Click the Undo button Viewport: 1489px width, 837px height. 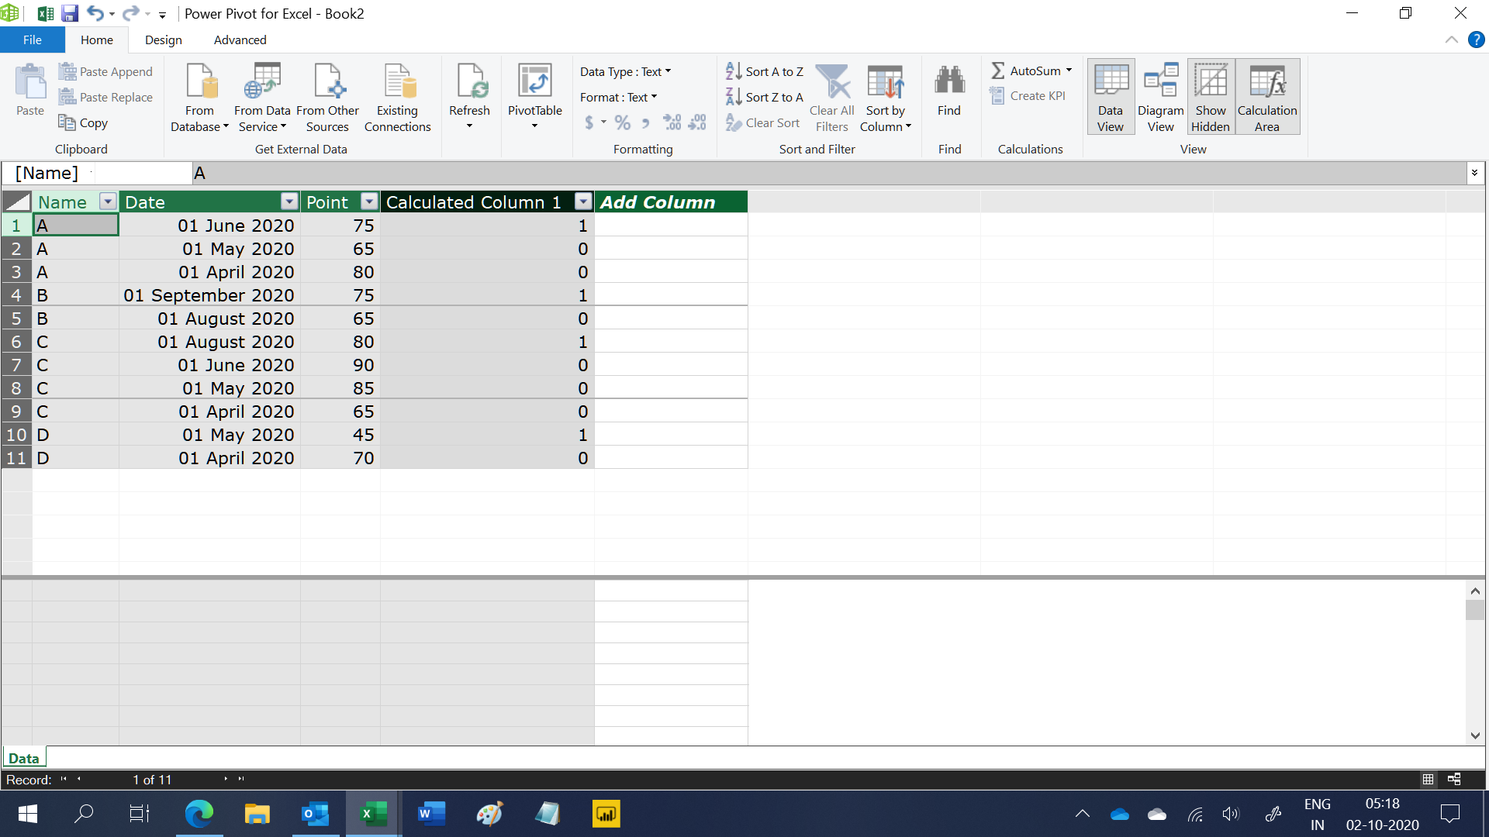tap(95, 13)
